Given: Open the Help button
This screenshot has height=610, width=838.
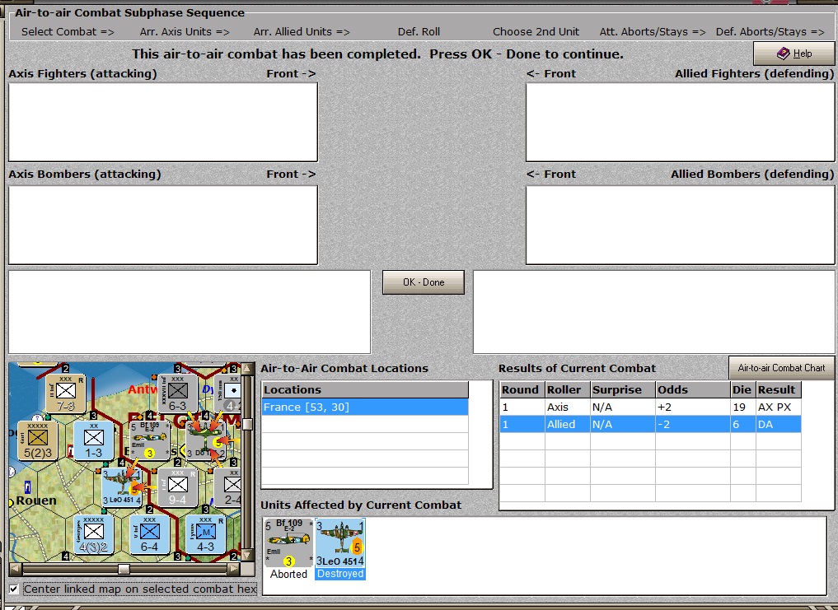Looking at the screenshot, I should [x=794, y=54].
